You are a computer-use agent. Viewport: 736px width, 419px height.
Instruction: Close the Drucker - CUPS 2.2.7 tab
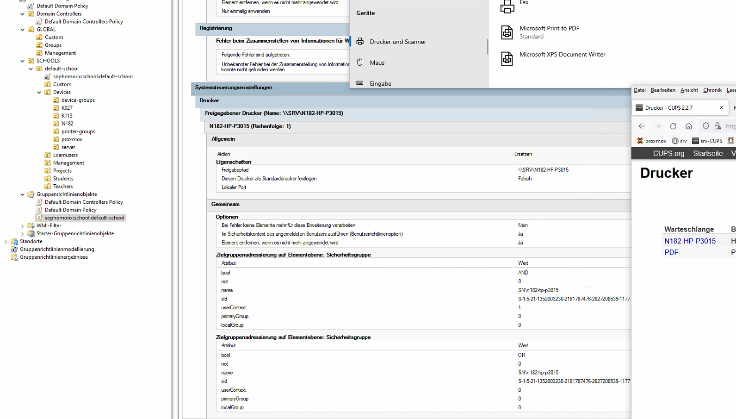click(722, 107)
